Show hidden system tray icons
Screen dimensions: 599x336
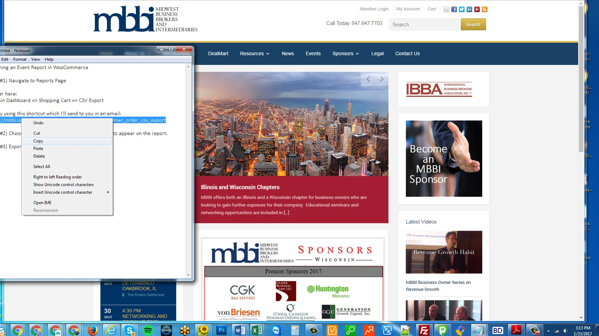[548, 331]
